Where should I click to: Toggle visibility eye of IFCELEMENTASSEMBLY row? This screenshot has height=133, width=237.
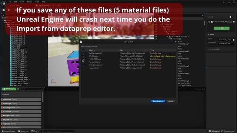(x=156, y=37)
